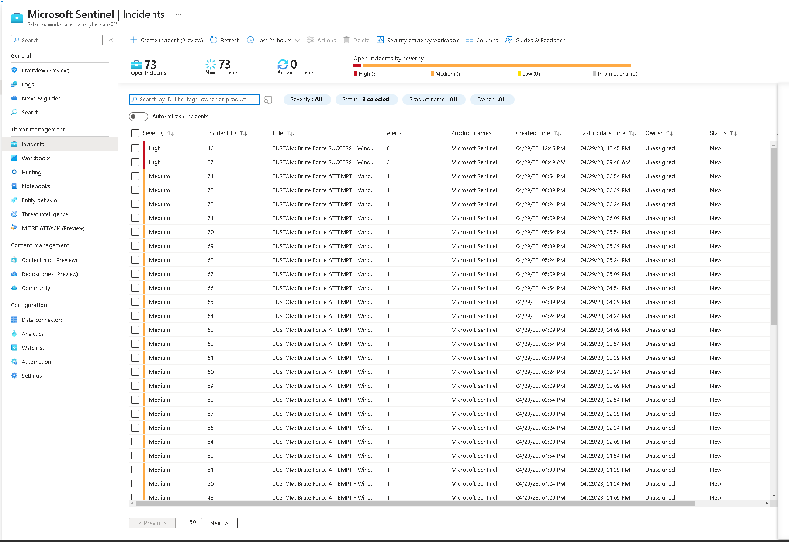Sort by Incident ID column arrows
This screenshot has height=542, width=789.
(x=243, y=133)
